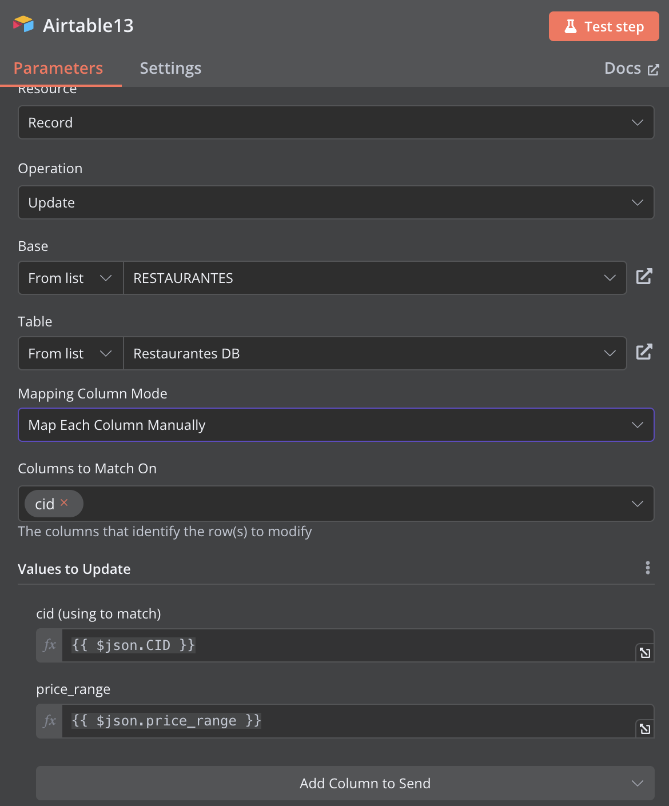Change the Table From list mode selector
Image resolution: width=669 pixels, height=806 pixels.
71,353
